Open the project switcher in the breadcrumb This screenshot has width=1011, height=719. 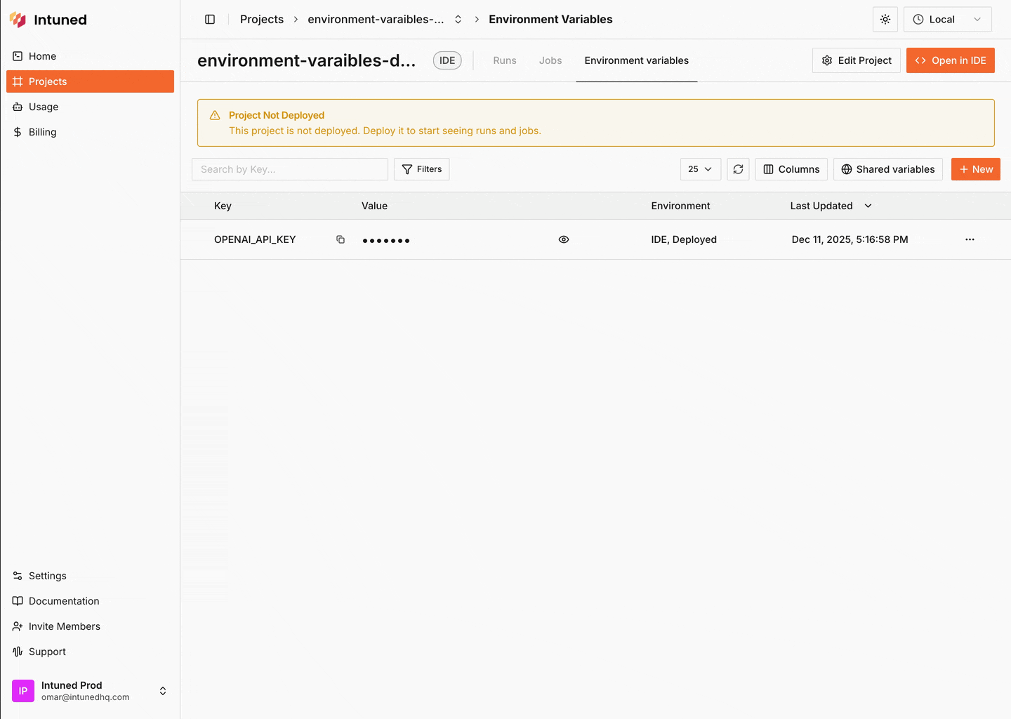point(458,19)
